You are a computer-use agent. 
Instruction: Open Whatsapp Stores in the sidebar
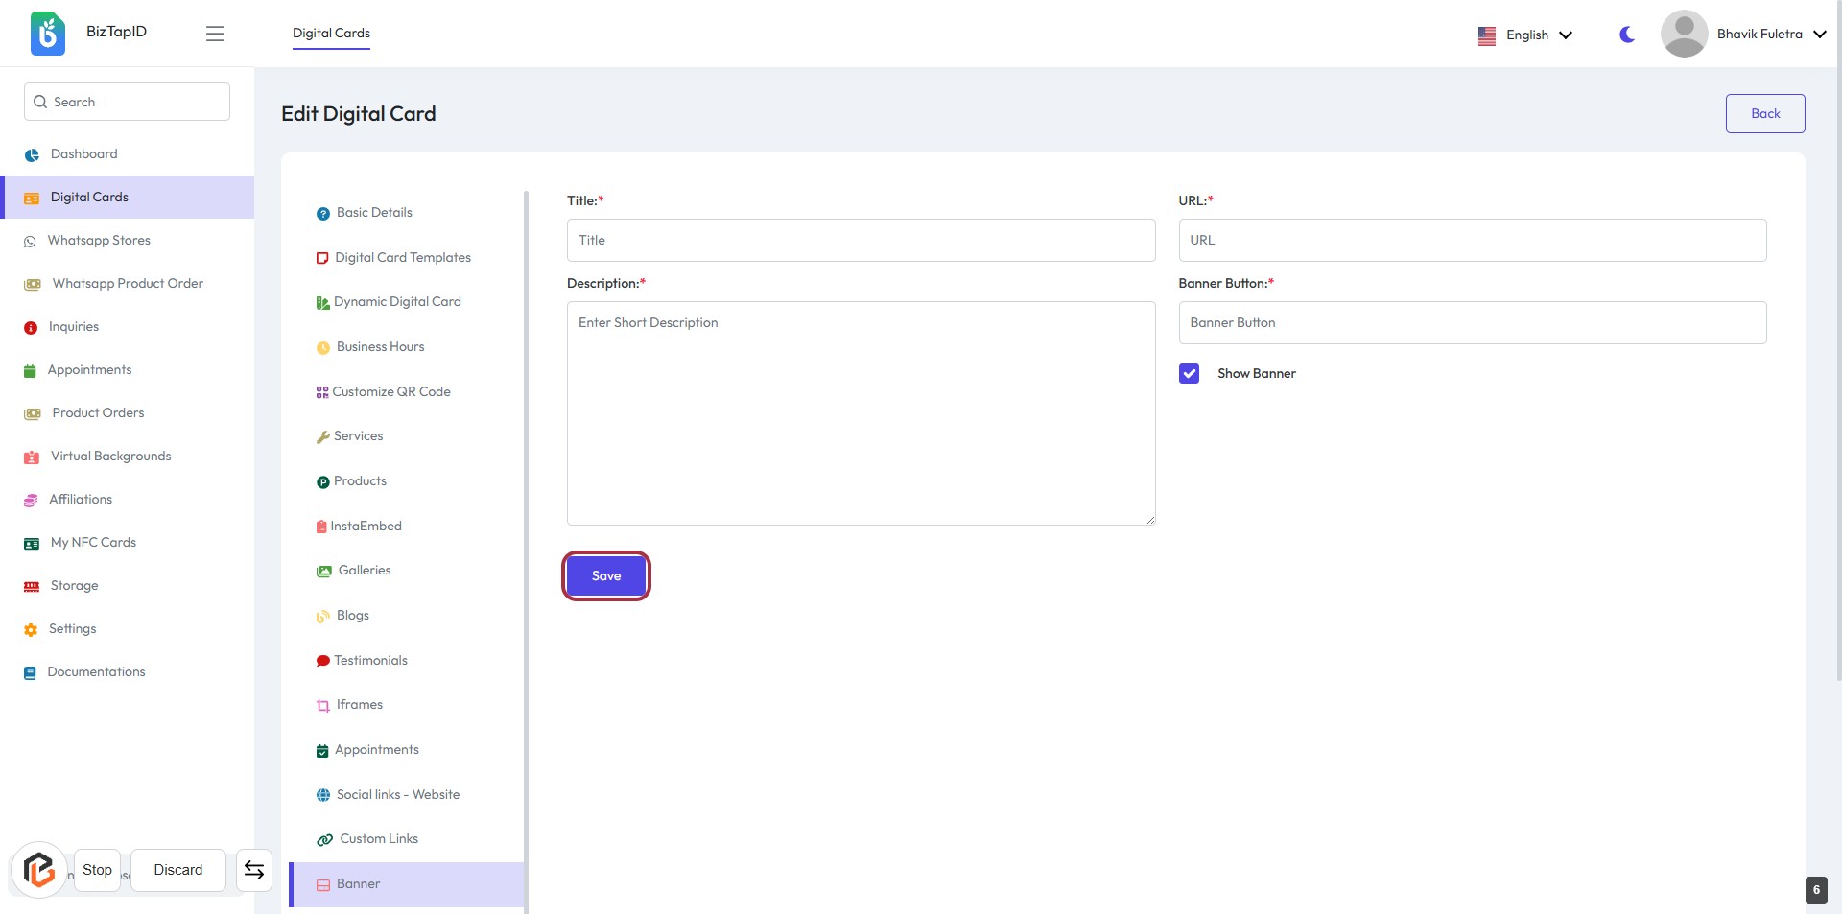(99, 241)
